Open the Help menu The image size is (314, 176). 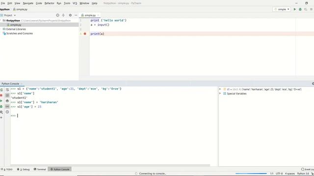[x=94, y=3]
